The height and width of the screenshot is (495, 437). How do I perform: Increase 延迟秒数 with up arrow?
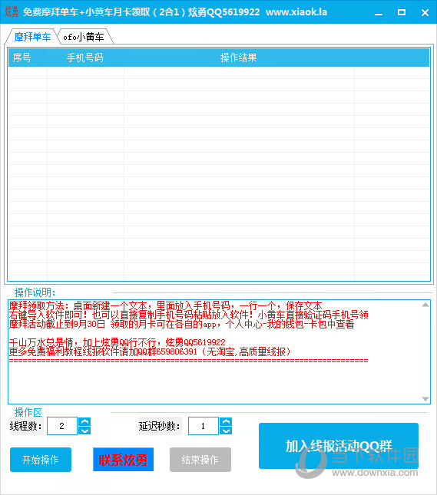pyautogui.click(x=226, y=422)
